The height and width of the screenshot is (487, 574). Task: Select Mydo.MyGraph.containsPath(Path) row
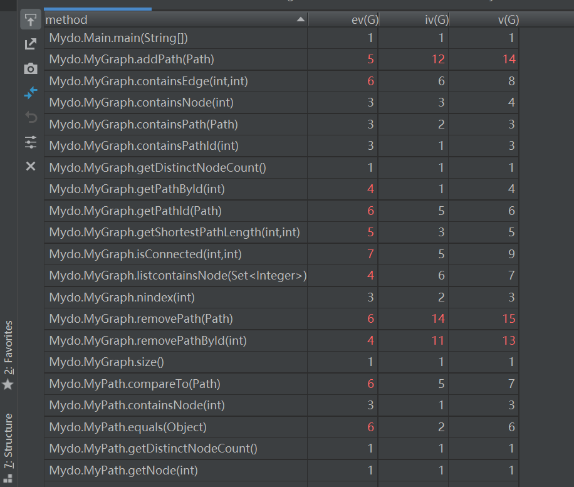(x=281, y=124)
